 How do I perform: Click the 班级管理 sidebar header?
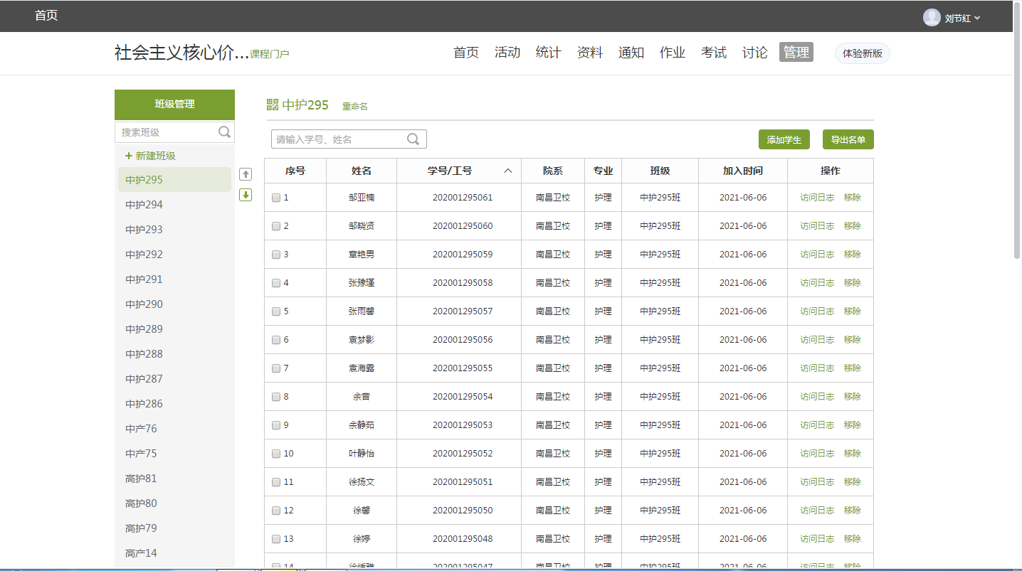[x=174, y=105]
